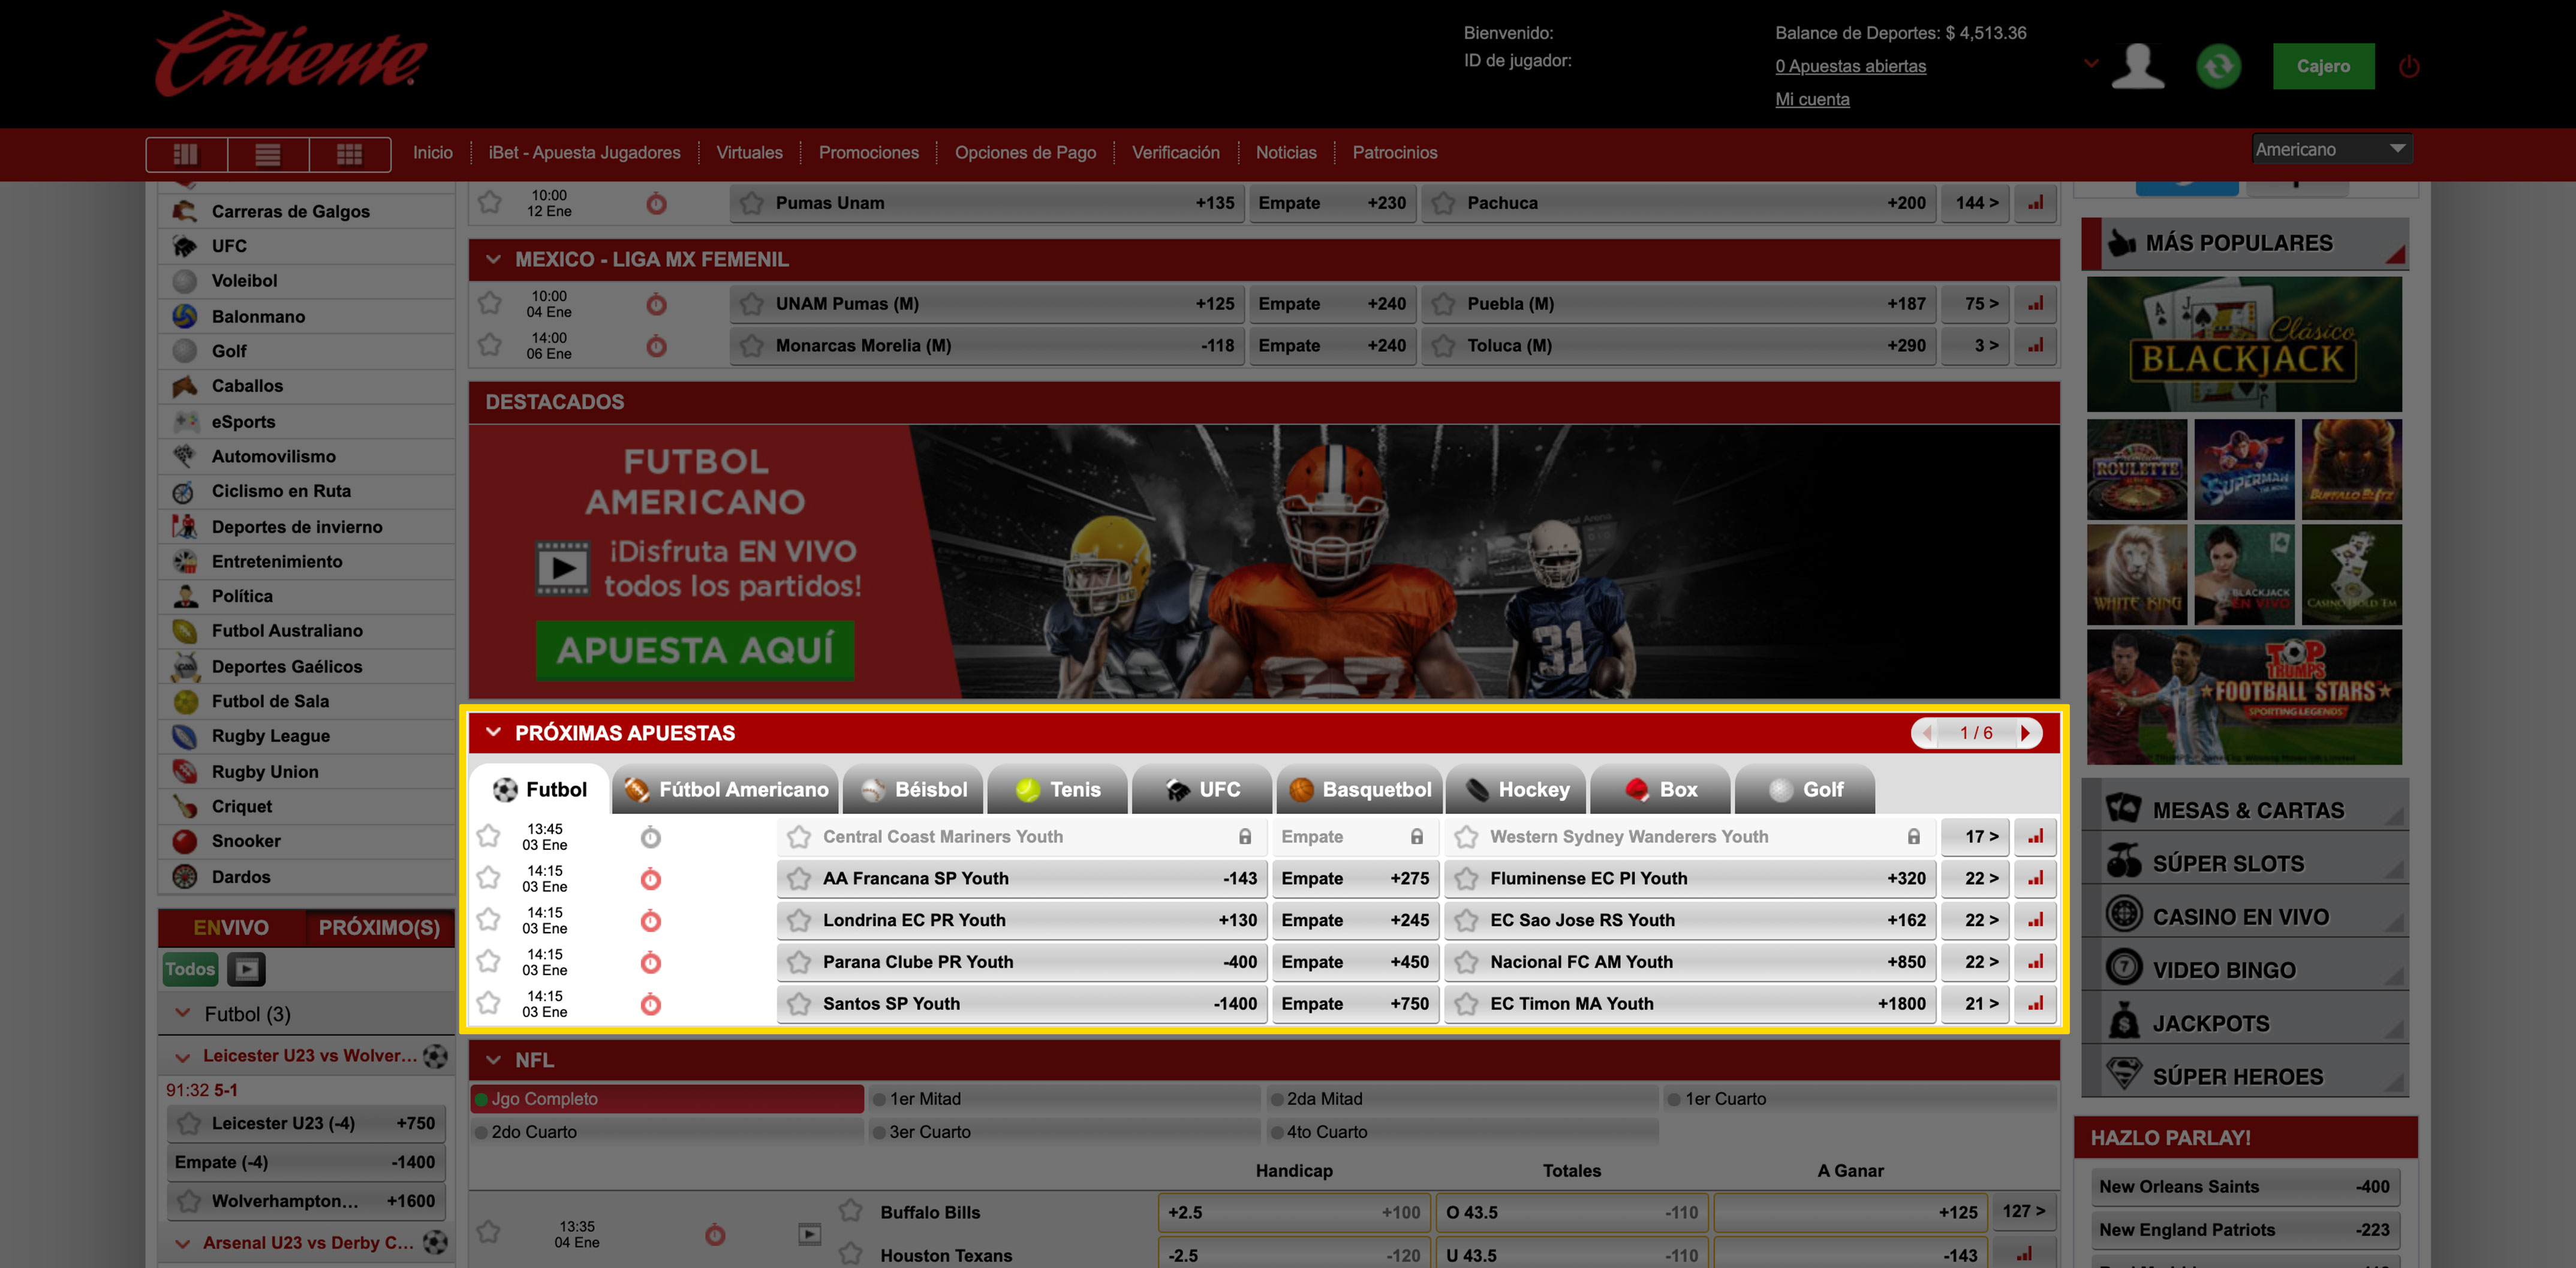Open Snooker in the left sports list
Image resolution: width=2576 pixels, height=1268 pixels.
tap(307, 841)
